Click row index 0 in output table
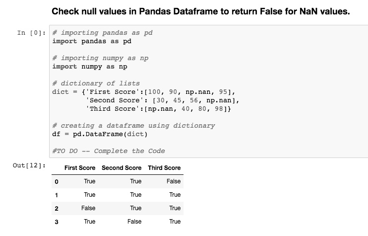Screen dimensions: 368x236 (57, 182)
